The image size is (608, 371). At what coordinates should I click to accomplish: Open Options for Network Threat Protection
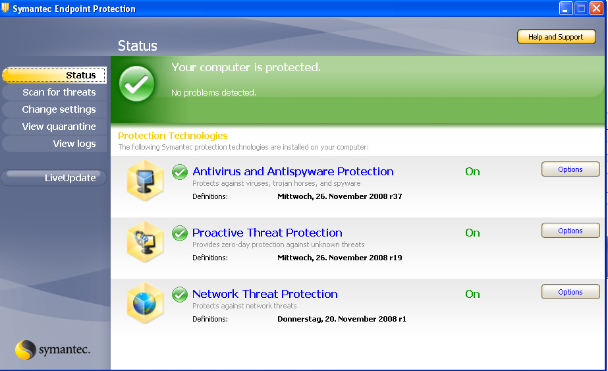click(x=570, y=292)
